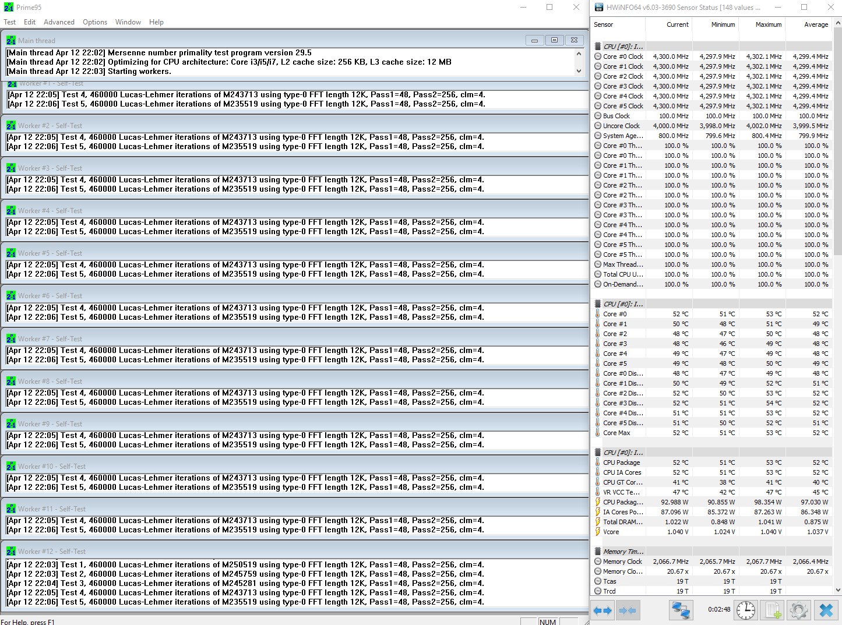Click the Worker #3 window icon

[11, 168]
